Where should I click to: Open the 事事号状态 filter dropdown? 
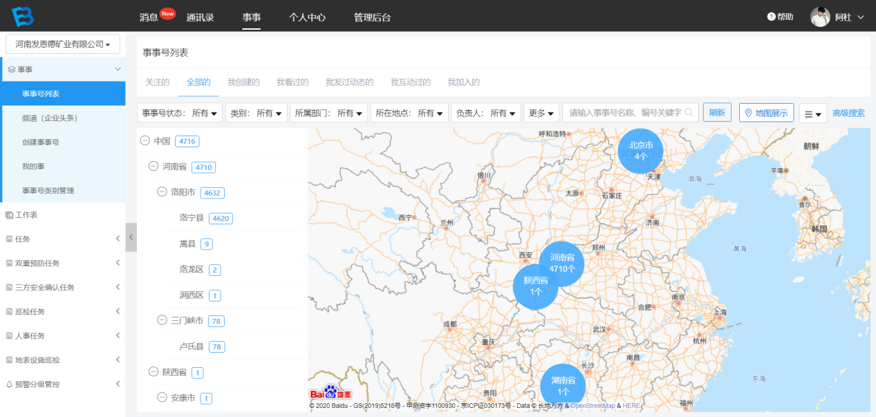[181, 113]
